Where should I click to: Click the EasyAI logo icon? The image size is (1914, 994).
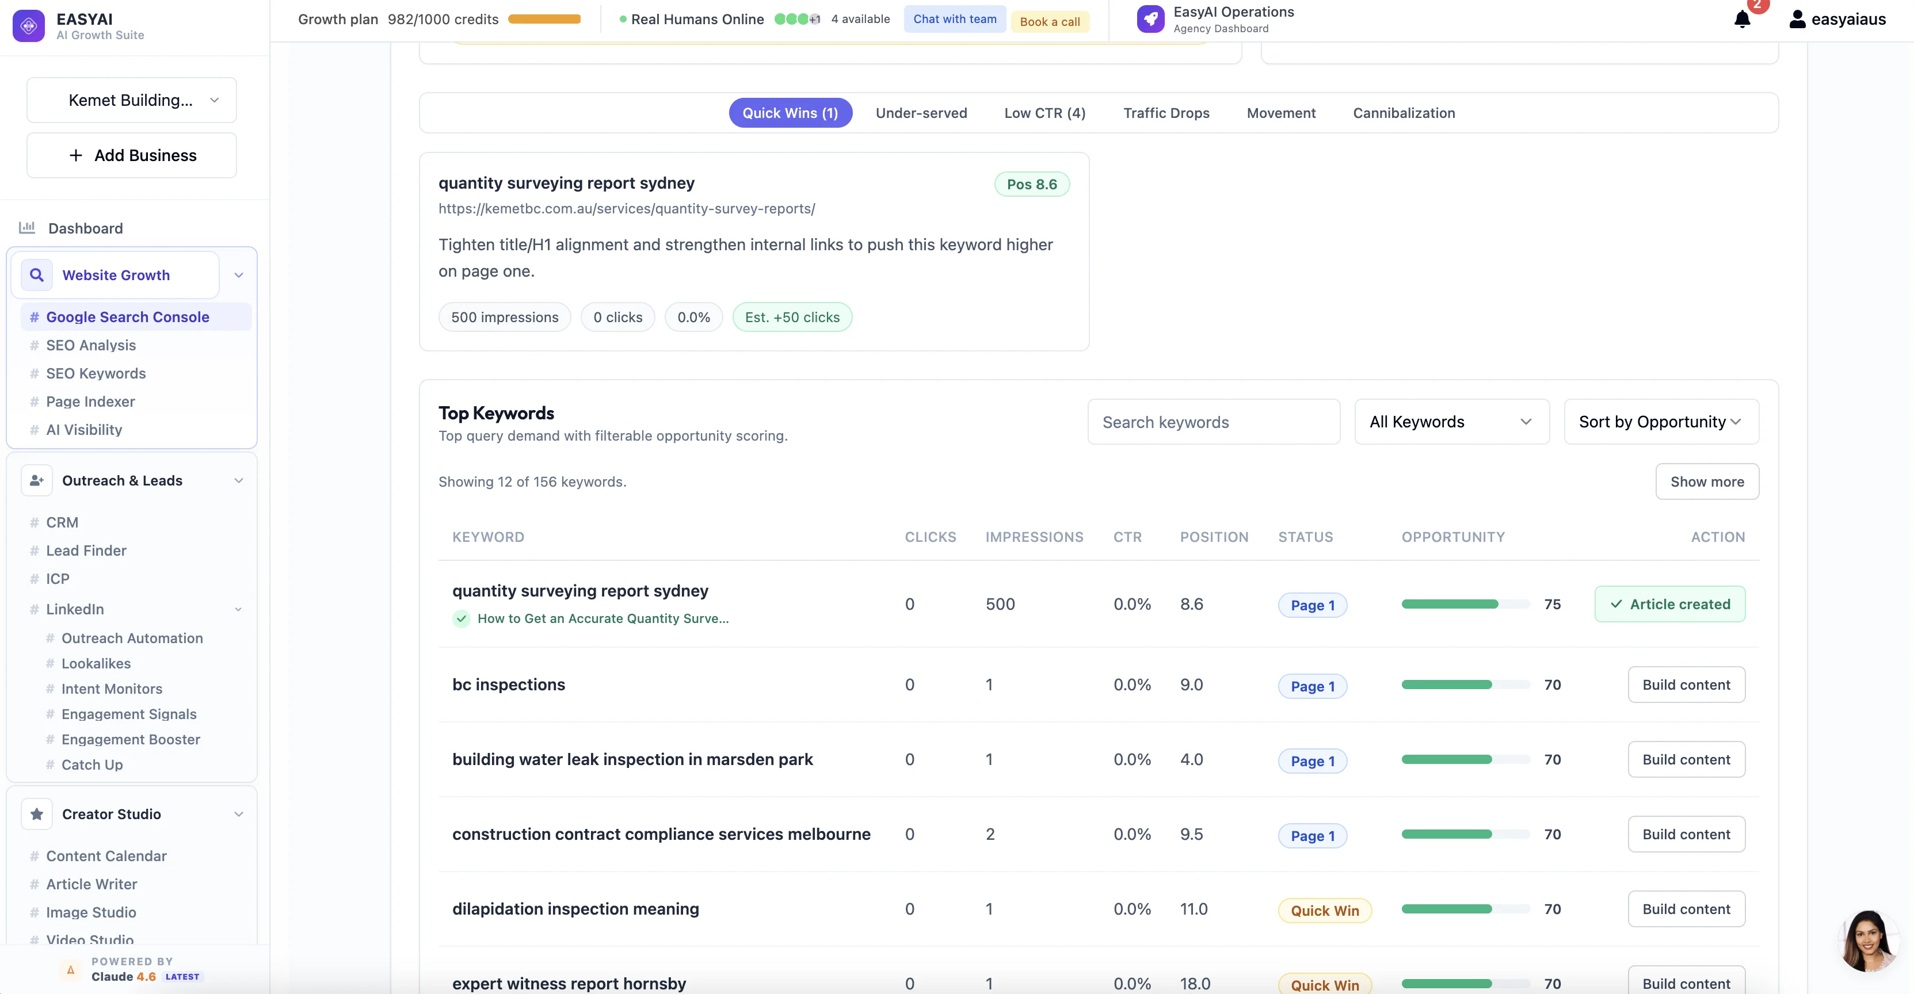click(29, 26)
